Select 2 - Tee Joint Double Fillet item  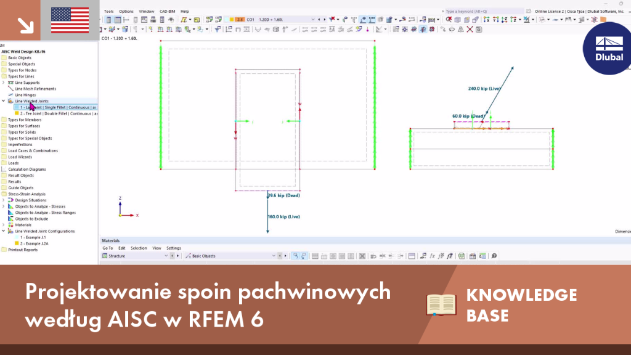[x=55, y=113]
